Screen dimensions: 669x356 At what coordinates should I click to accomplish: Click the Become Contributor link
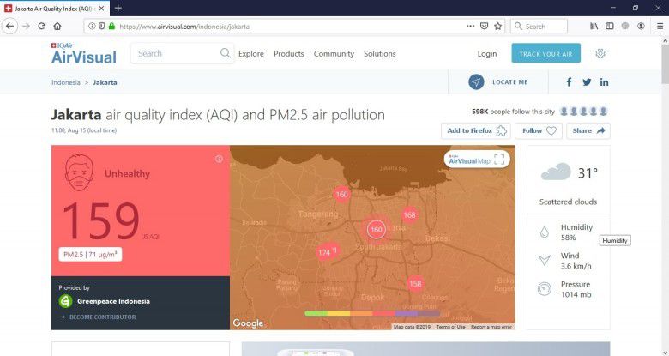[x=101, y=317]
